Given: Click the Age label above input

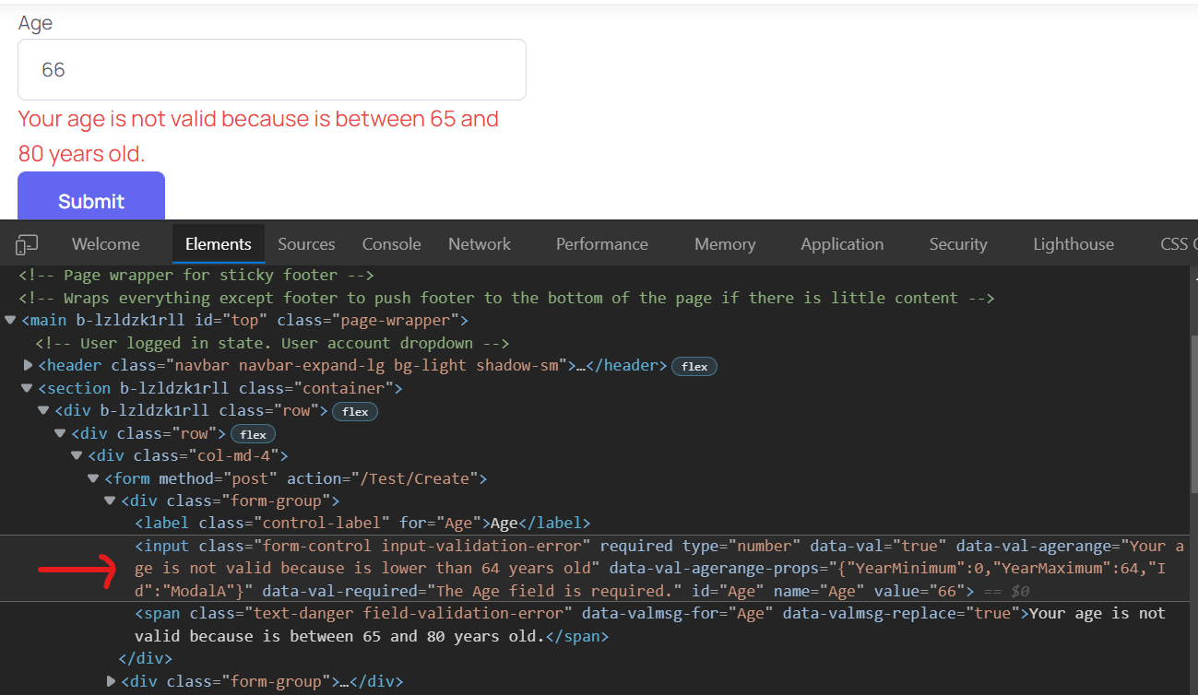Looking at the screenshot, I should point(36,23).
